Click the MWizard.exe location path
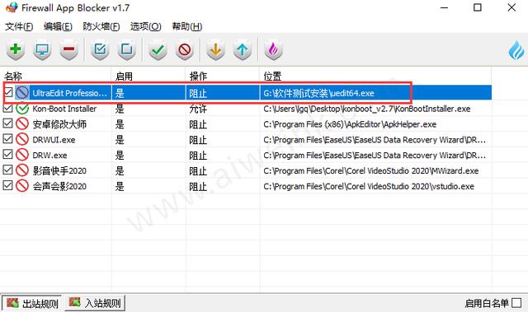Viewport: 528px width, 312px height. [x=371, y=170]
